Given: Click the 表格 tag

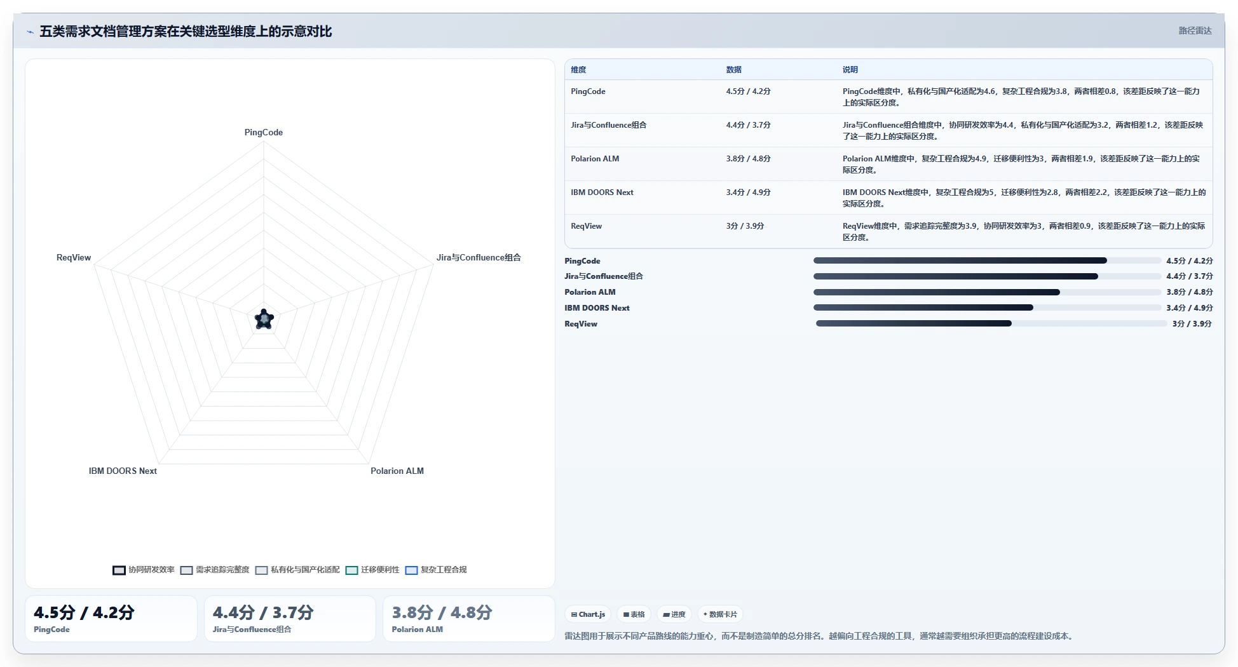Looking at the screenshot, I should click(x=634, y=614).
